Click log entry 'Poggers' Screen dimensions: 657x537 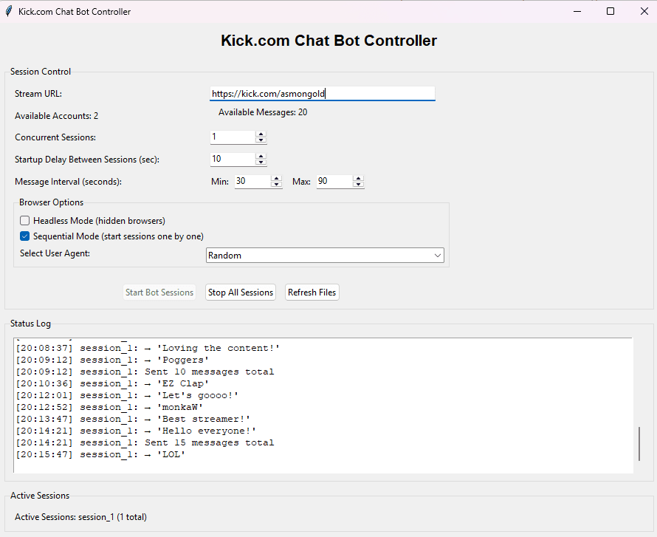click(x=112, y=360)
